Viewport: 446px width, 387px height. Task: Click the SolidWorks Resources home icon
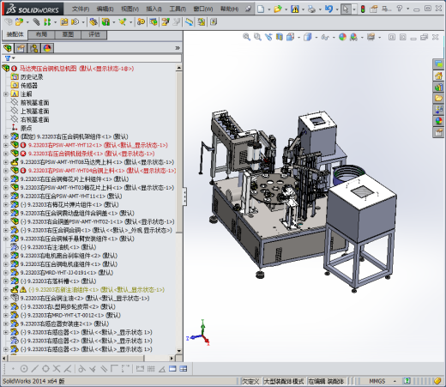(x=438, y=76)
